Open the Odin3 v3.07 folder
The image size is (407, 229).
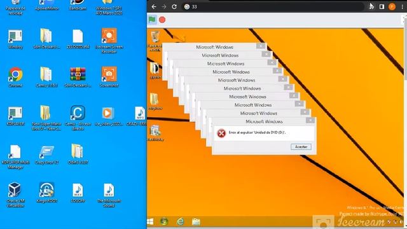(78, 154)
